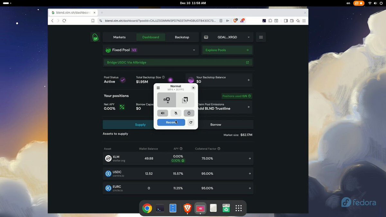Click the Pool Status checkmark icon
The width and height of the screenshot is (386, 217).
click(x=123, y=80)
